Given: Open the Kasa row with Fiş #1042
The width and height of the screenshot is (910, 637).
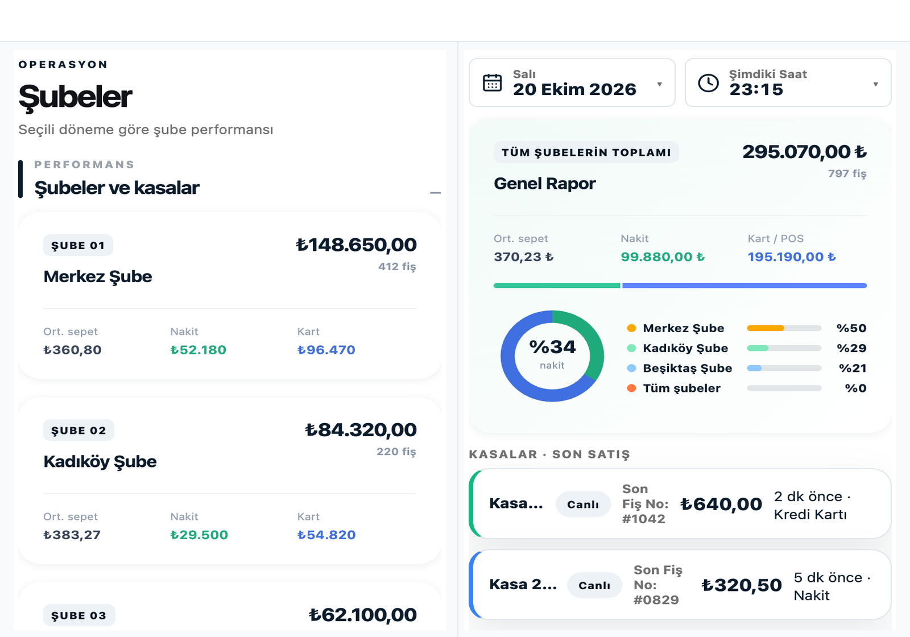Looking at the screenshot, I should [x=680, y=504].
